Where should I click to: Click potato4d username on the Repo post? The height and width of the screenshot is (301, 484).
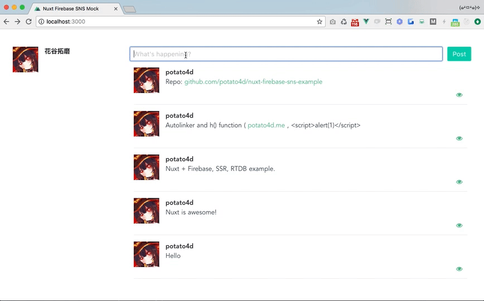click(180, 72)
